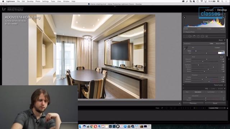Open the Photo menu

pyautogui.click(x=38, y=1)
